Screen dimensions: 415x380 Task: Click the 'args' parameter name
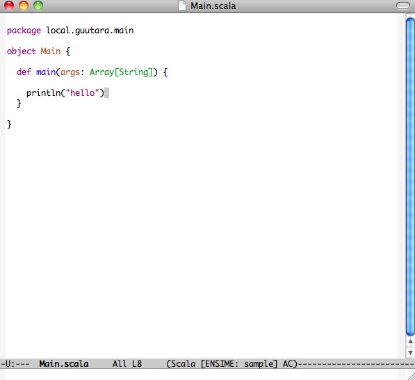pos(70,72)
